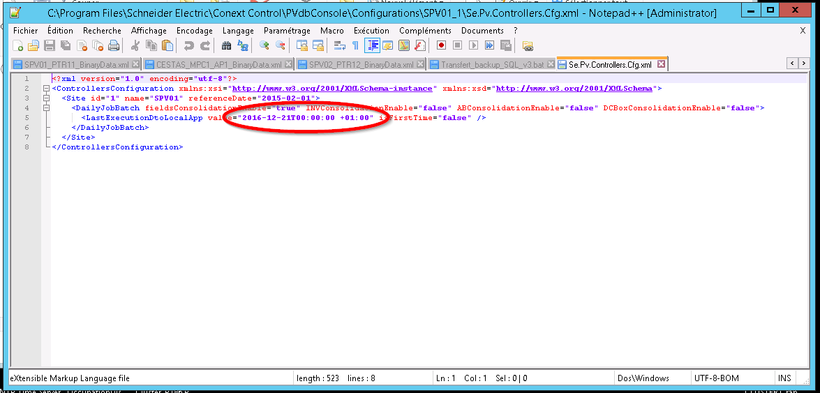
Task: Switch to the SPV02_PTR12_BinaryData.xml tab
Action: pos(356,64)
